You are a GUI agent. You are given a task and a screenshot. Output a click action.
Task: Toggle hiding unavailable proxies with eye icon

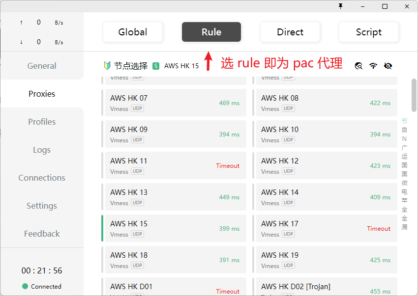coord(388,66)
